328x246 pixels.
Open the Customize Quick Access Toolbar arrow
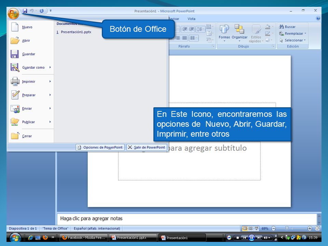point(51,11)
